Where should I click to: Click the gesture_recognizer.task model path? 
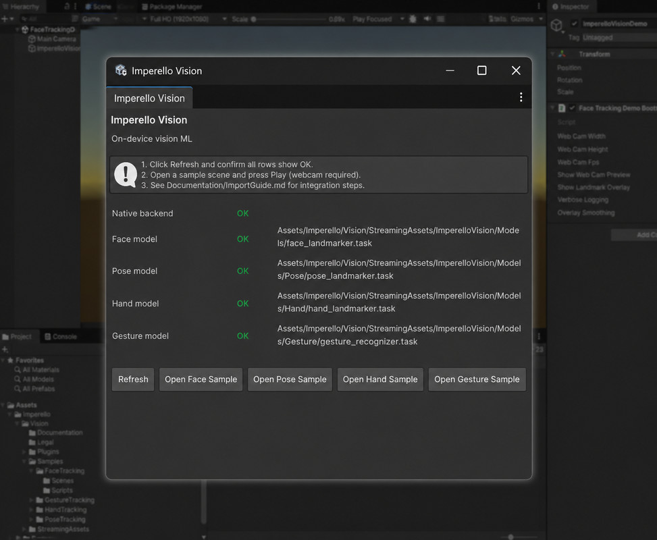[399, 335]
